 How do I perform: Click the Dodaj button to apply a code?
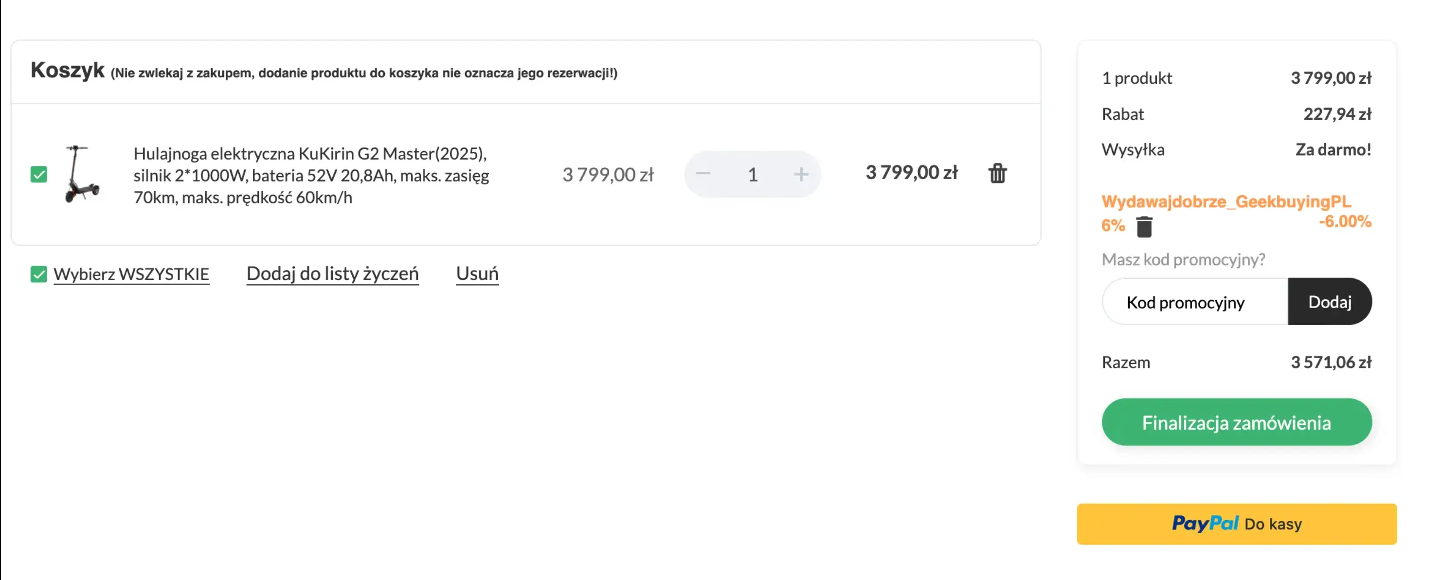[x=1330, y=302]
